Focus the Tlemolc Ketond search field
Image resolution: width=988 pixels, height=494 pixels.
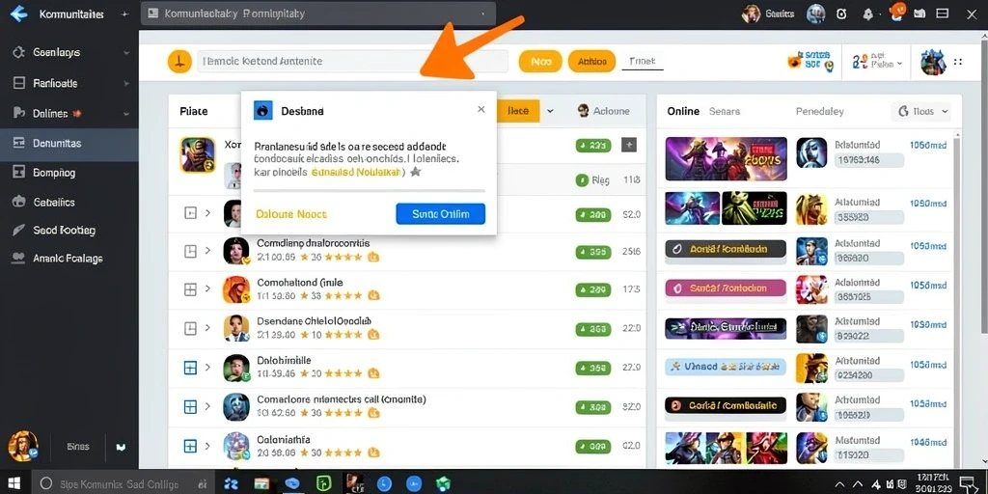point(352,61)
